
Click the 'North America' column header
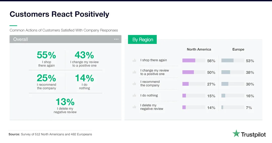point(199,49)
